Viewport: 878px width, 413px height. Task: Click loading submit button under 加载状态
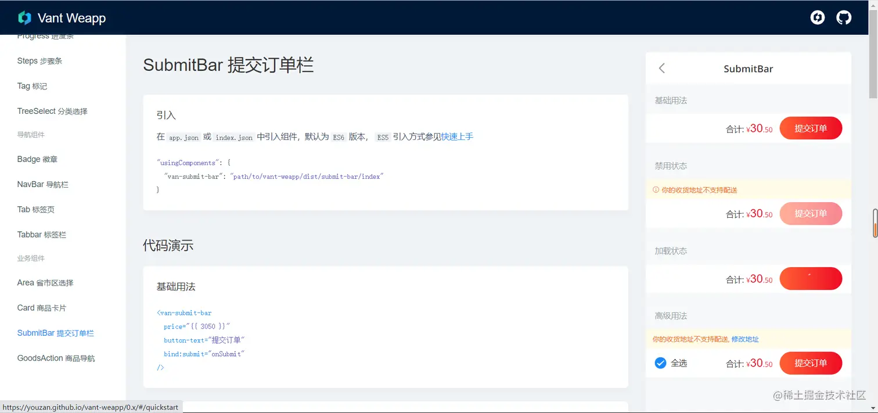pyautogui.click(x=811, y=279)
